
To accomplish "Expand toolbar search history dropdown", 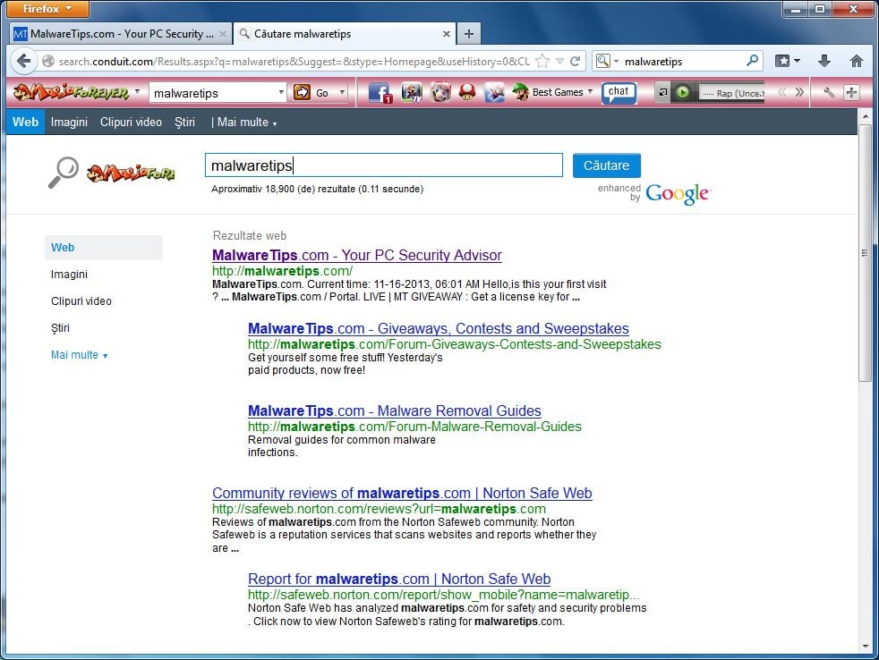I will pyautogui.click(x=281, y=92).
